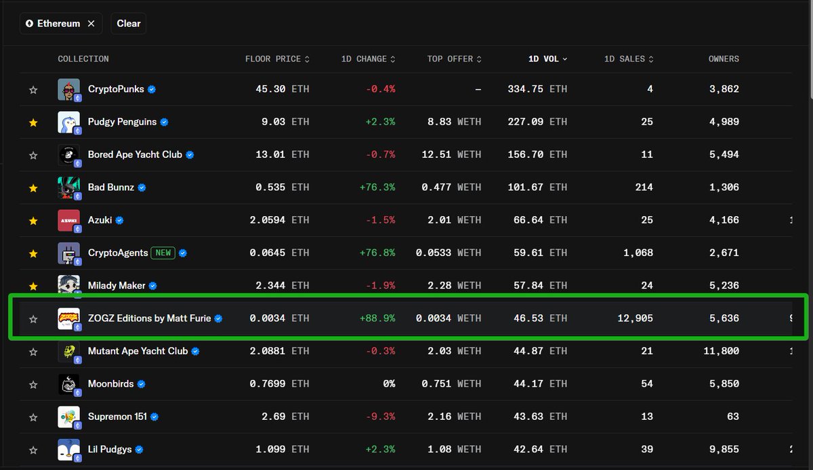Click Milady Maker avatar image

pyautogui.click(x=69, y=286)
